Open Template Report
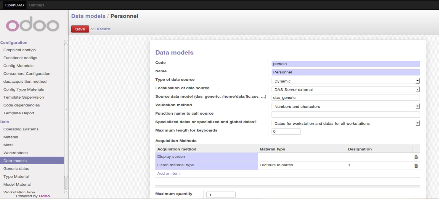 point(19,113)
